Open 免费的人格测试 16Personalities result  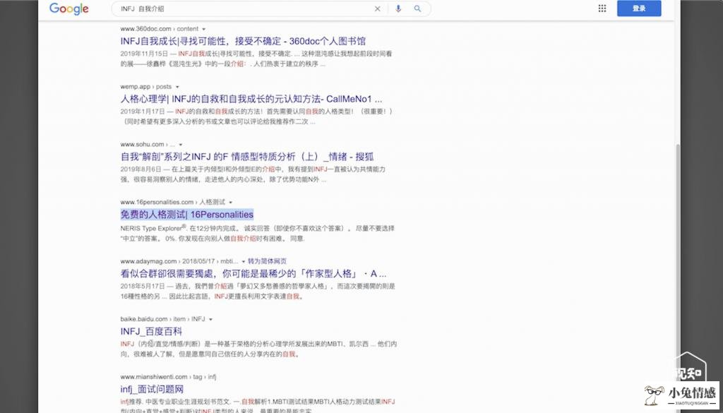(186, 215)
